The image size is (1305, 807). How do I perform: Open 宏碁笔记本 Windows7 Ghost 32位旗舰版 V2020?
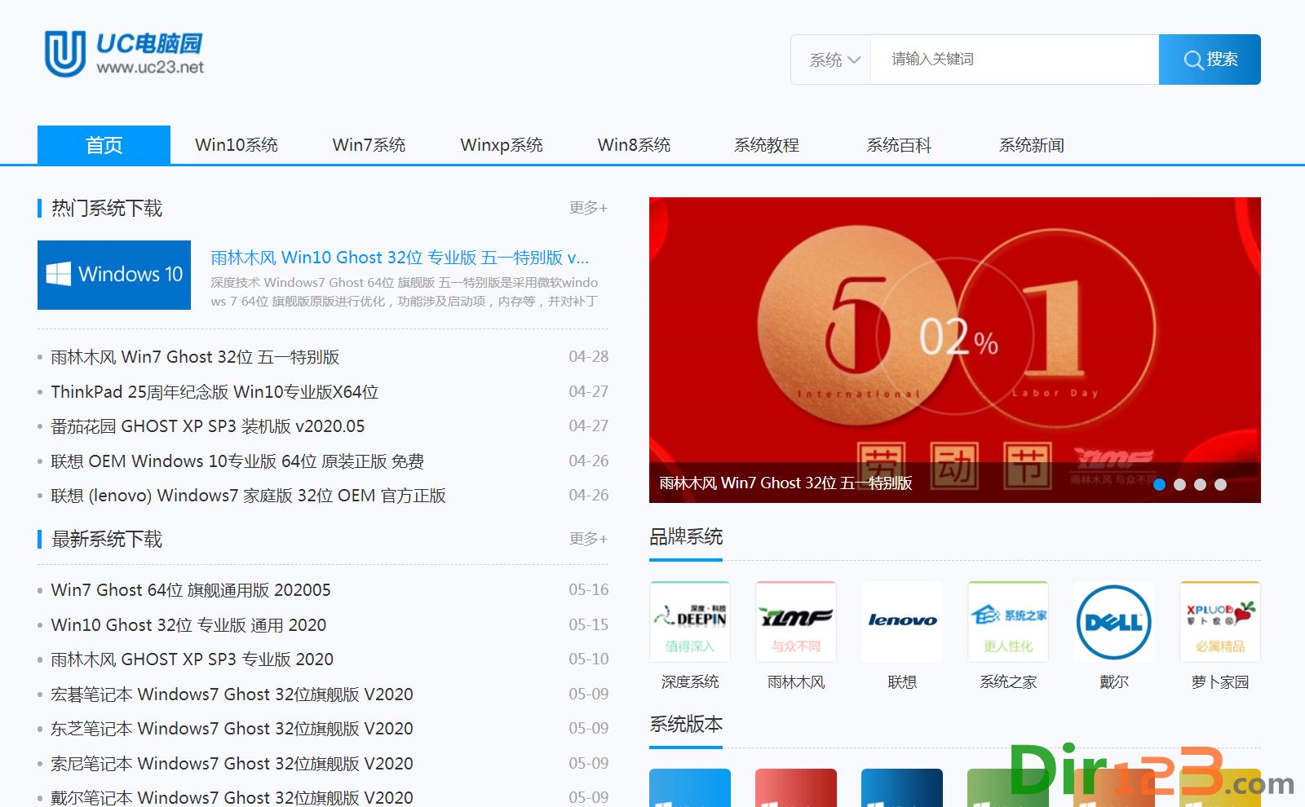(232, 695)
